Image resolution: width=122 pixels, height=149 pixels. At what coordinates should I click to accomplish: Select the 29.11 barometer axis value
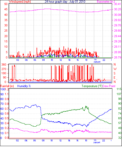coord(118,47)
